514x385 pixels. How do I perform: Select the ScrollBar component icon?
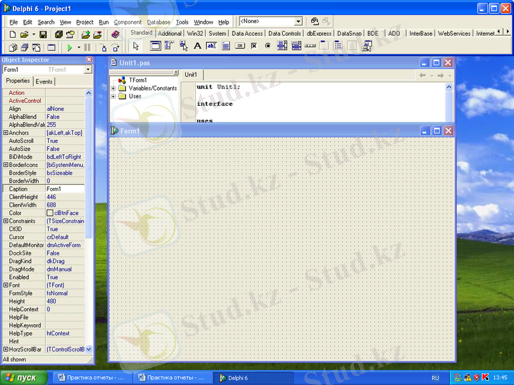tap(310, 46)
